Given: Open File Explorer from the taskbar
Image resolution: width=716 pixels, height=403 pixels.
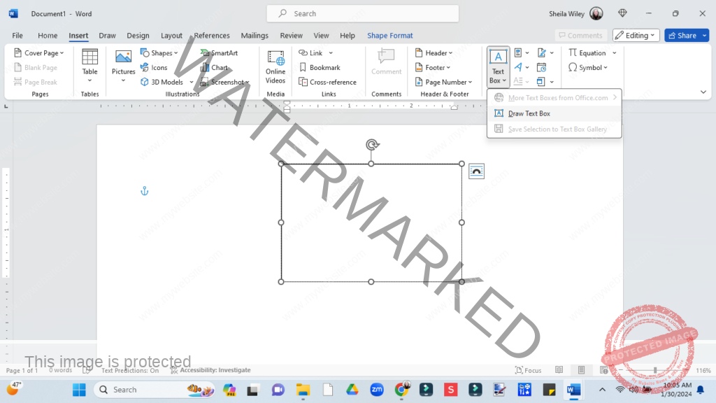Looking at the screenshot, I should (303, 390).
